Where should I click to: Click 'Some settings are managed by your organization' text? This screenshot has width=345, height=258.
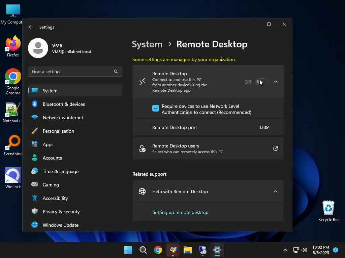click(x=184, y=60)
